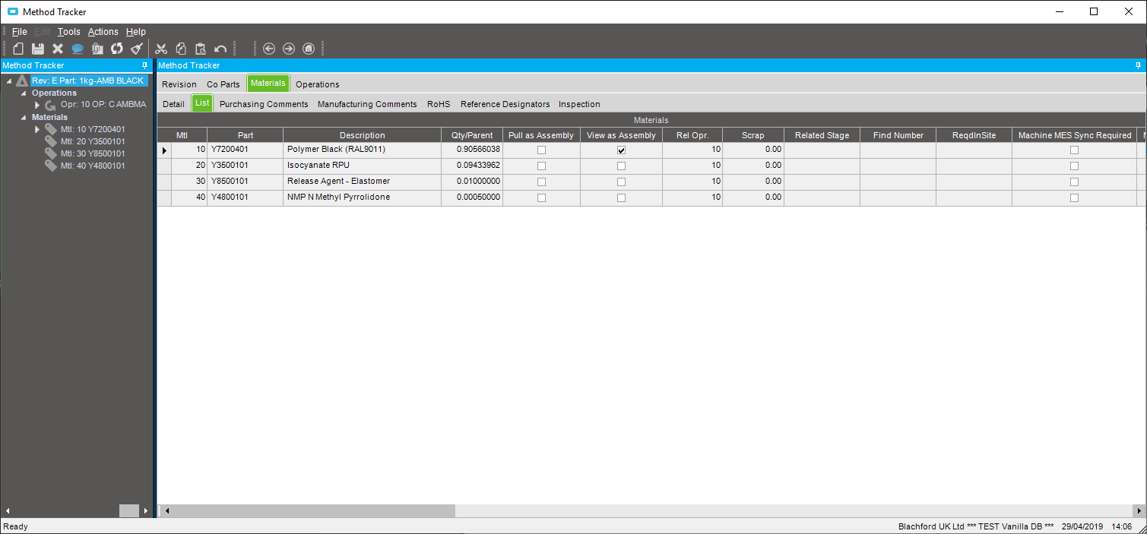1147x534 pixels.
Task: Click the Home navigation icon
Action: pyautogui.click(x=309, y=49)
